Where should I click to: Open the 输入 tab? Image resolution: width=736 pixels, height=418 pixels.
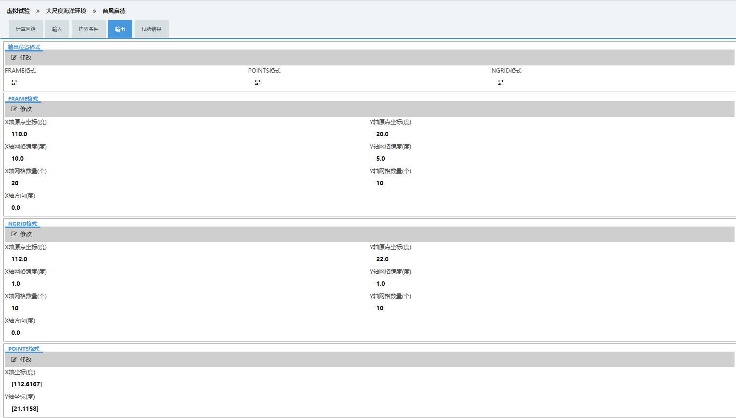coord(57,29)
